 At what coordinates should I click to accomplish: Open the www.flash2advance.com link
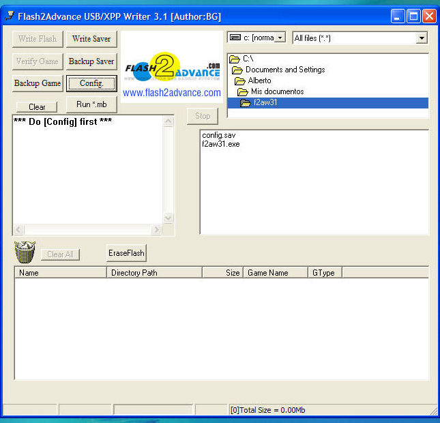(172, 93)
